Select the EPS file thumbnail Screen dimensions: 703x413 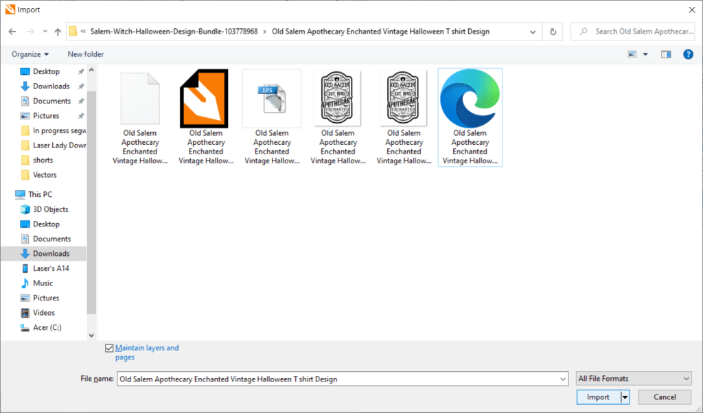[x=272, y=99]
